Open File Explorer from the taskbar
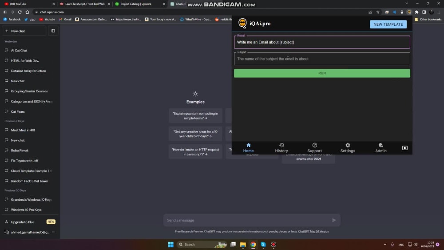 [243, 244]
